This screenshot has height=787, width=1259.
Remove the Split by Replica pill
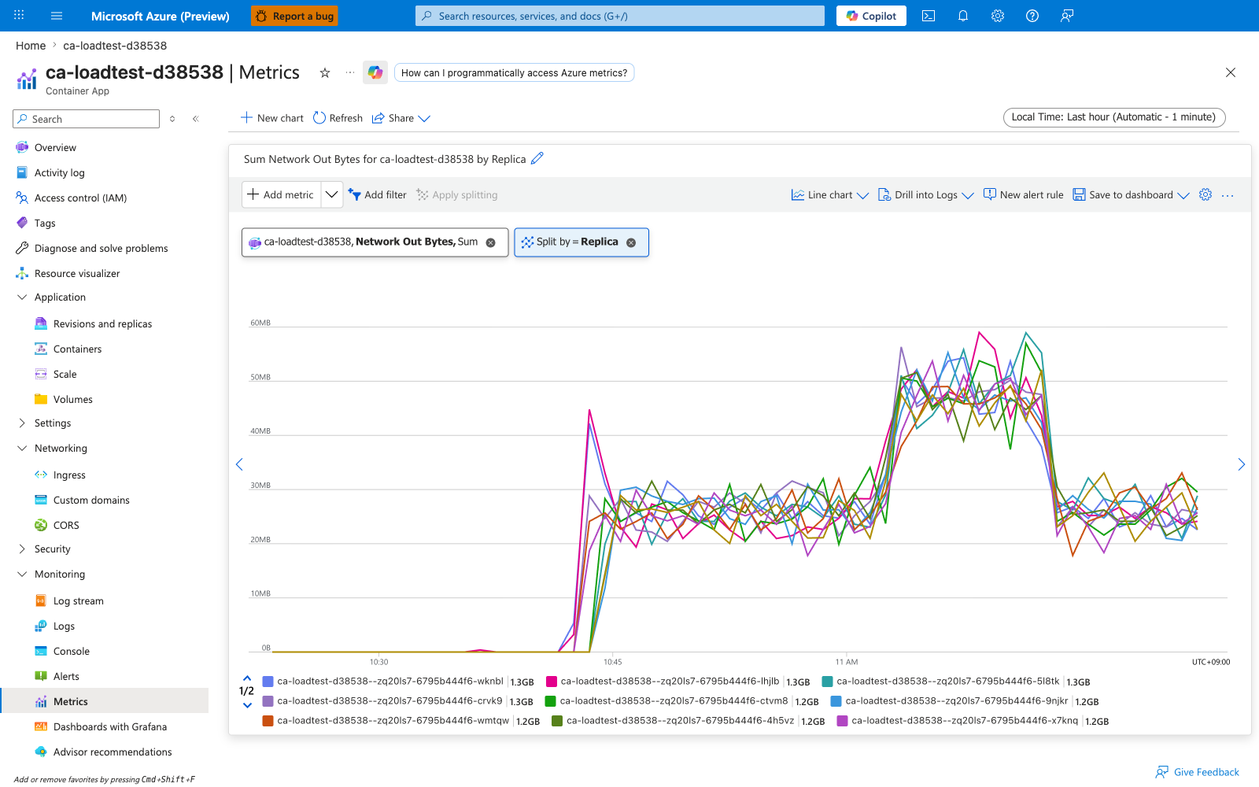pyautogui.click(x=631, y=242)
